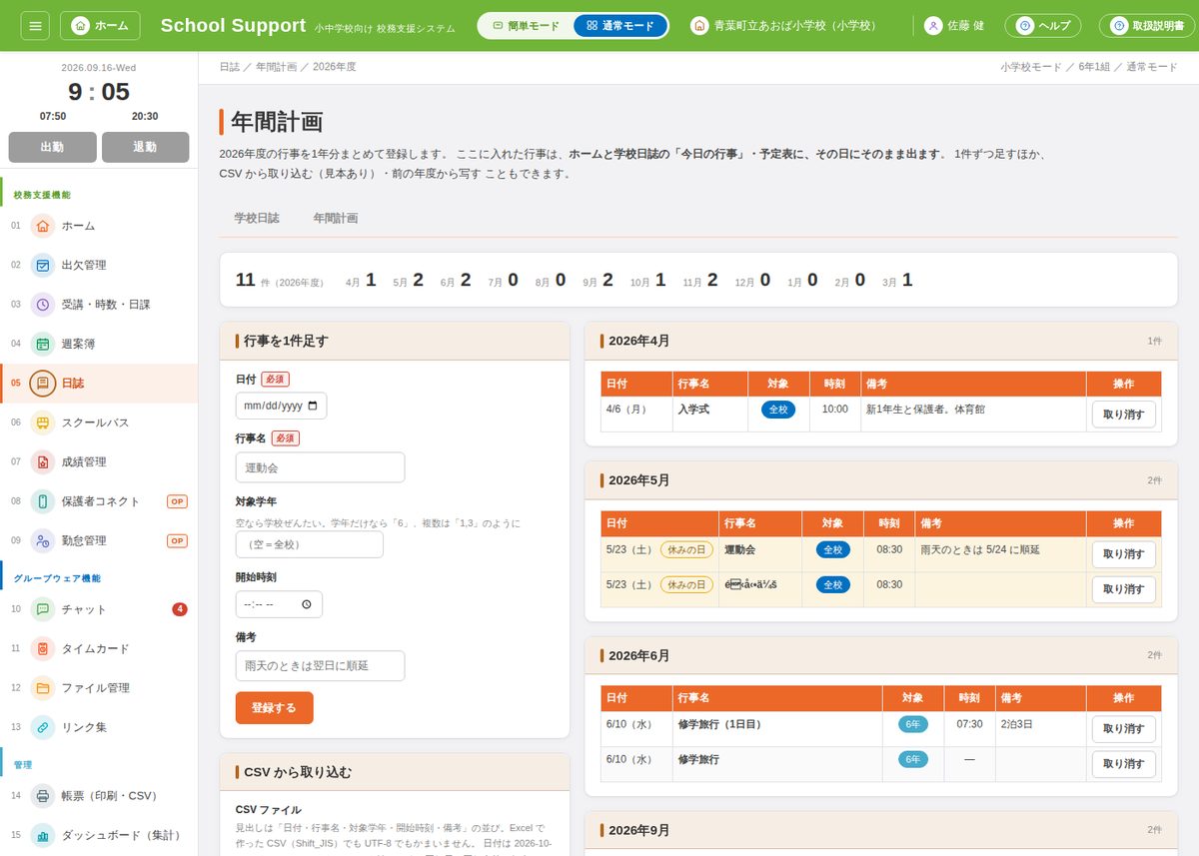Open タイムカード icon
Screen dimensions: 1199x856
(x=42, y=648)
